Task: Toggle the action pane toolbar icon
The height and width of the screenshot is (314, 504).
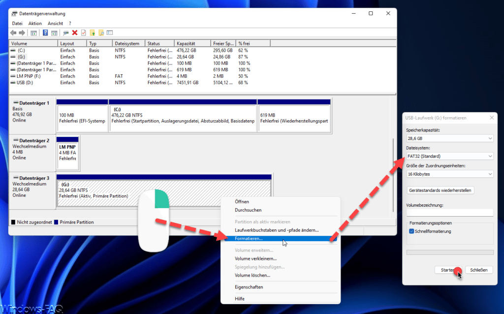Action: (x=54, y=33)
